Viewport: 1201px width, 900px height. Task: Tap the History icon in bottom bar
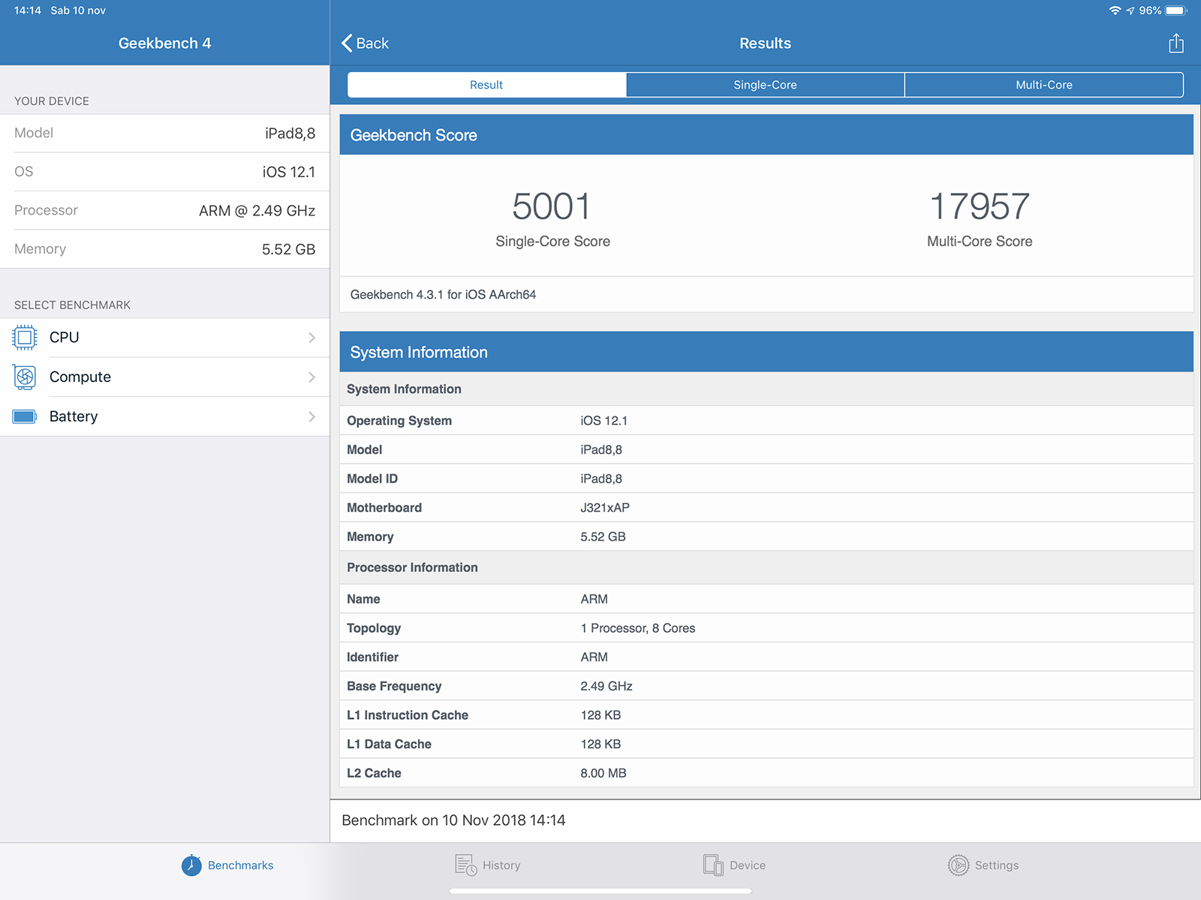(x=465, y=865)
